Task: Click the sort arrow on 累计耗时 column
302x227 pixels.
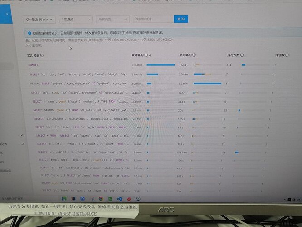Action: [x=150, y=55]
